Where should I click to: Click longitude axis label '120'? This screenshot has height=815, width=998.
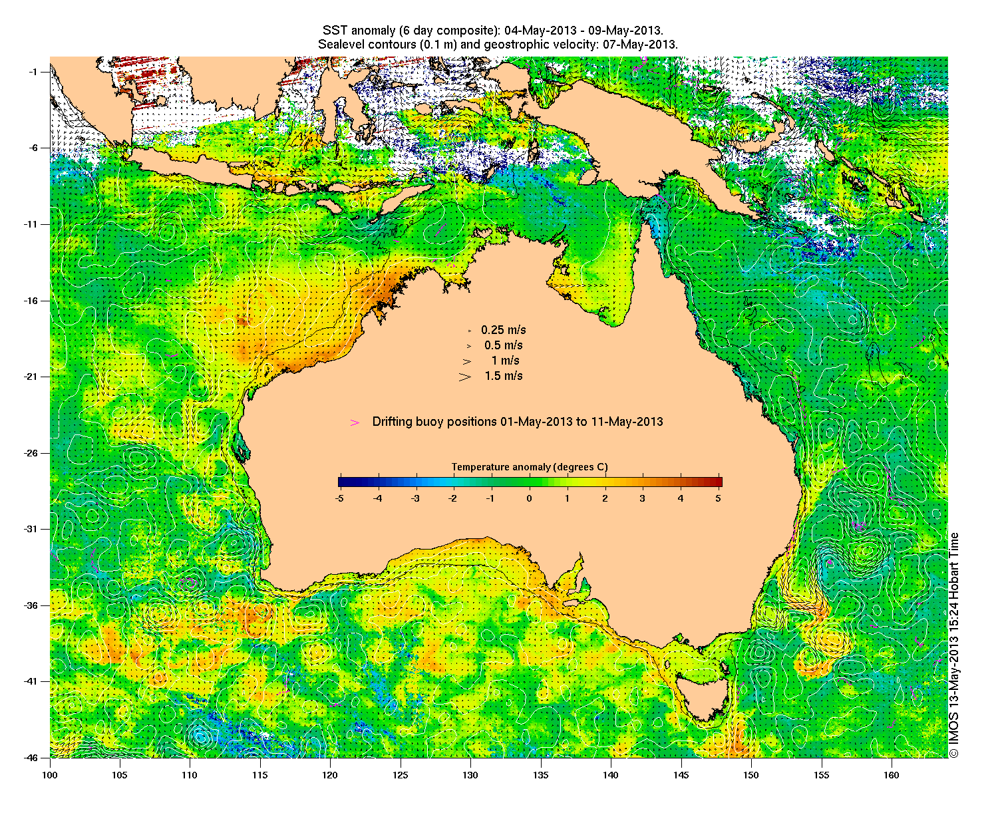330,774
